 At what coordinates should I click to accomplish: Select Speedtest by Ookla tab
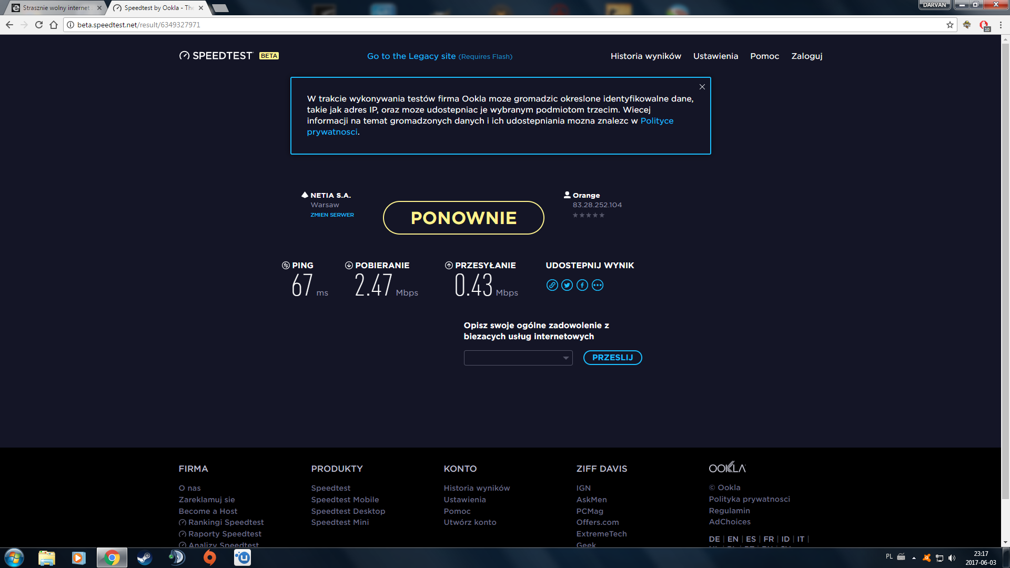click(159, 8)
